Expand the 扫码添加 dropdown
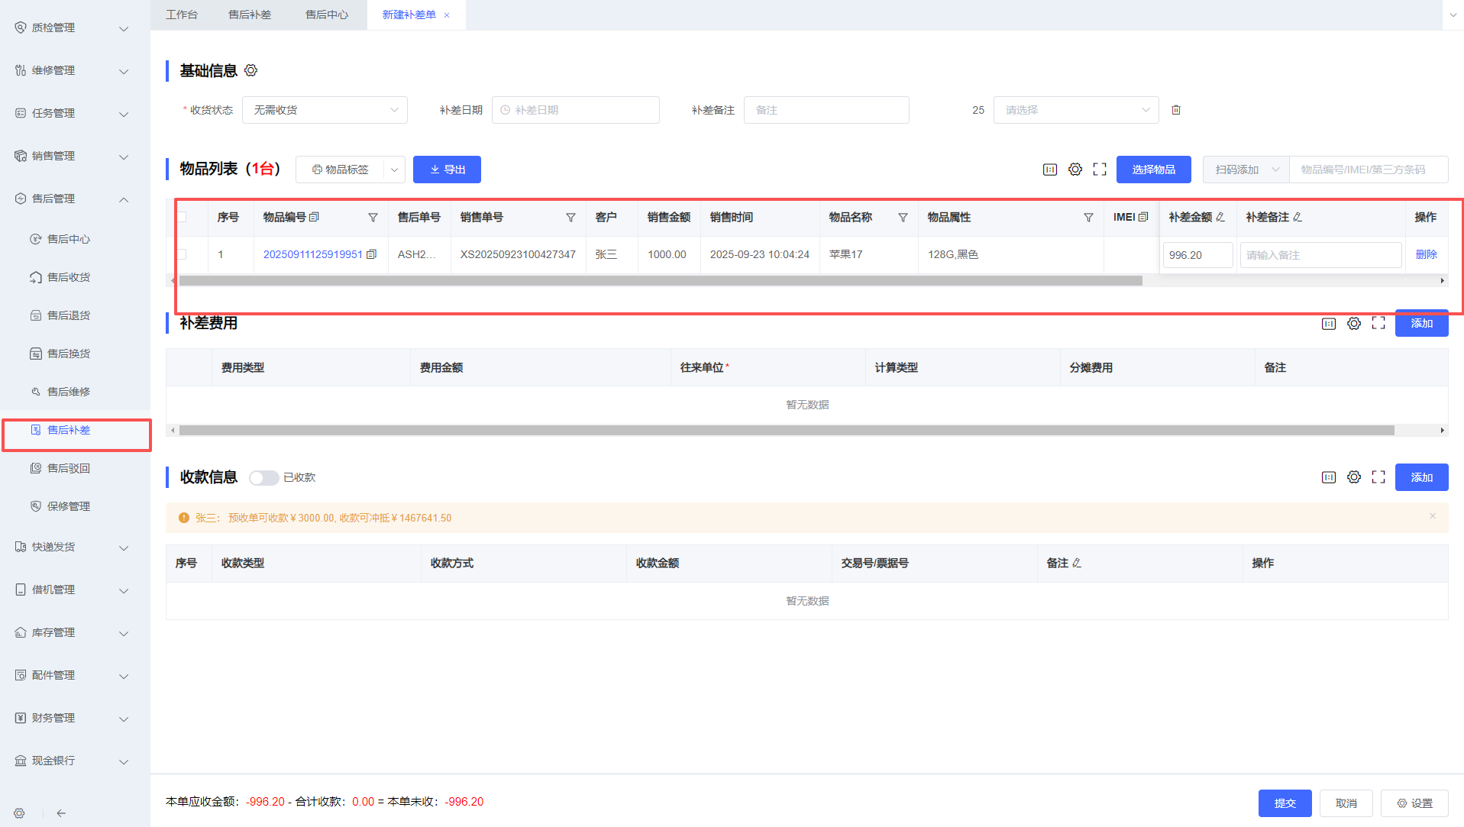The image size is (1464, 827). 1246,170
